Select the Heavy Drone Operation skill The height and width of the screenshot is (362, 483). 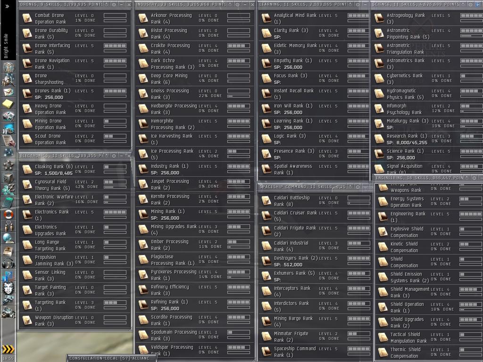(75, 109)
